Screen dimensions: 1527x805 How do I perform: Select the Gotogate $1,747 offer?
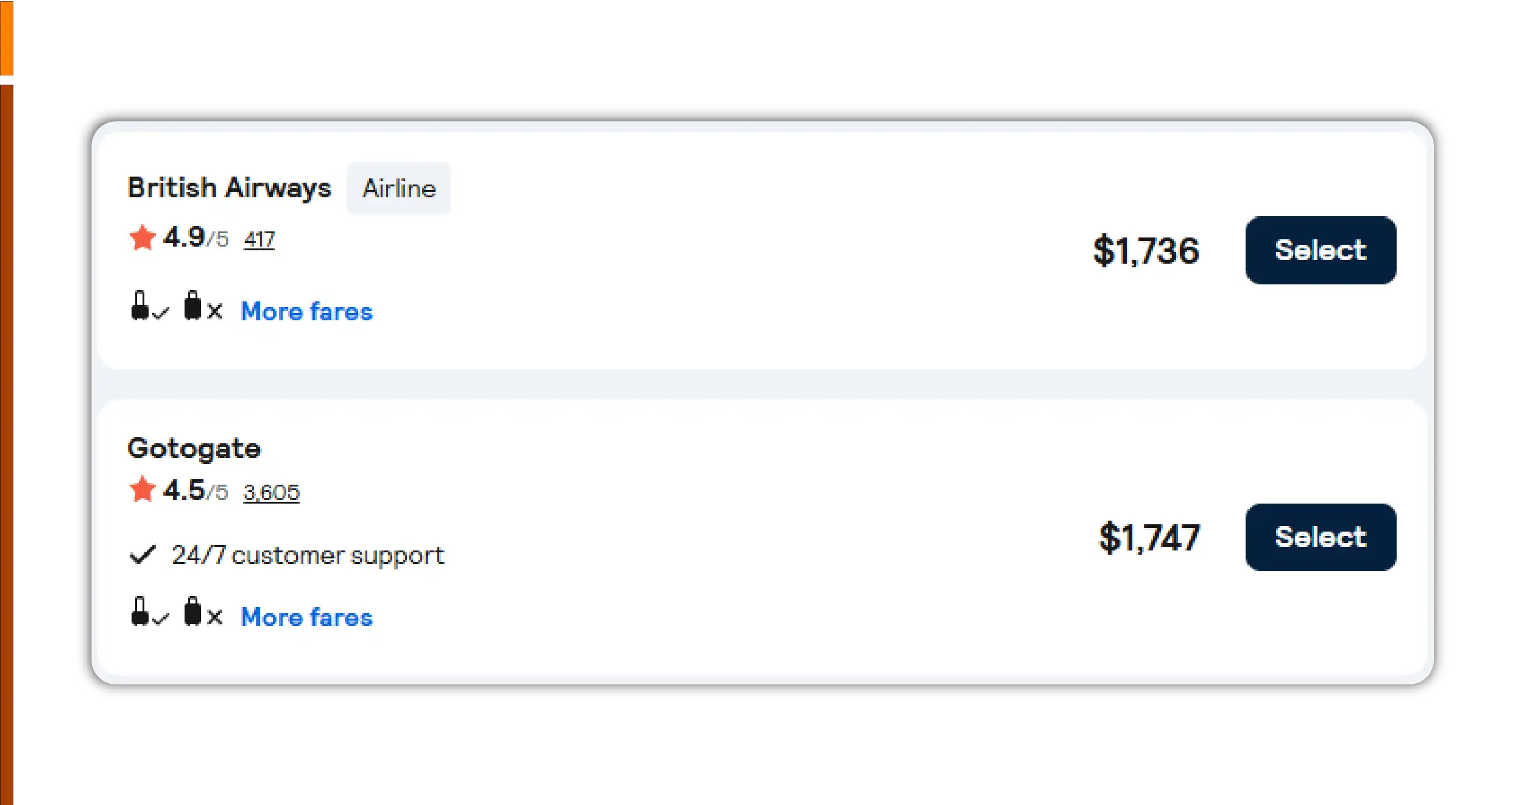click(1320, 537)
